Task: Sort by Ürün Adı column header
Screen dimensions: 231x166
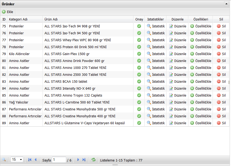Action: [x=88, y=19]
